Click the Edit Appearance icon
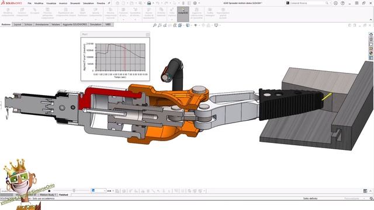This screenshot has width=374, height=210. click(203, 25)
